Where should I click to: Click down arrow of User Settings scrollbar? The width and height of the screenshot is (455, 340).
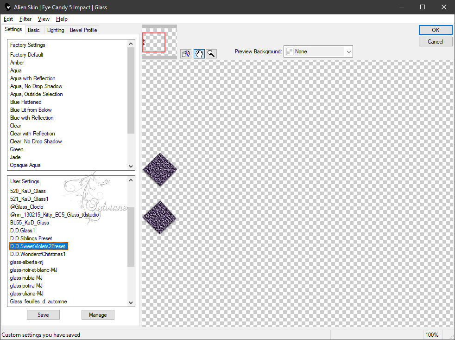pos(131,303)
